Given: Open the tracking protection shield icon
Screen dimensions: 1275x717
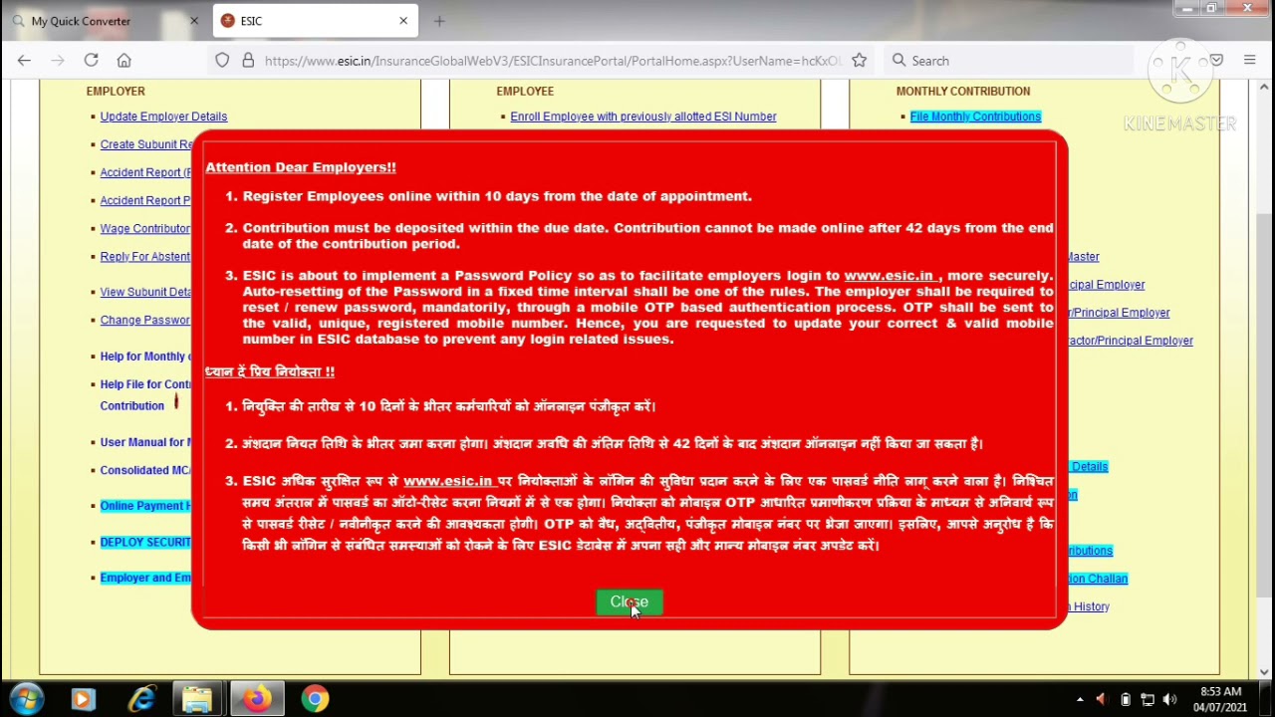Looking at the screenshot, I should 222,61.
